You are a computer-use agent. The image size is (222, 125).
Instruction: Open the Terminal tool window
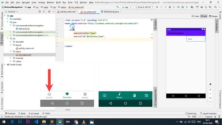point(10,114)
